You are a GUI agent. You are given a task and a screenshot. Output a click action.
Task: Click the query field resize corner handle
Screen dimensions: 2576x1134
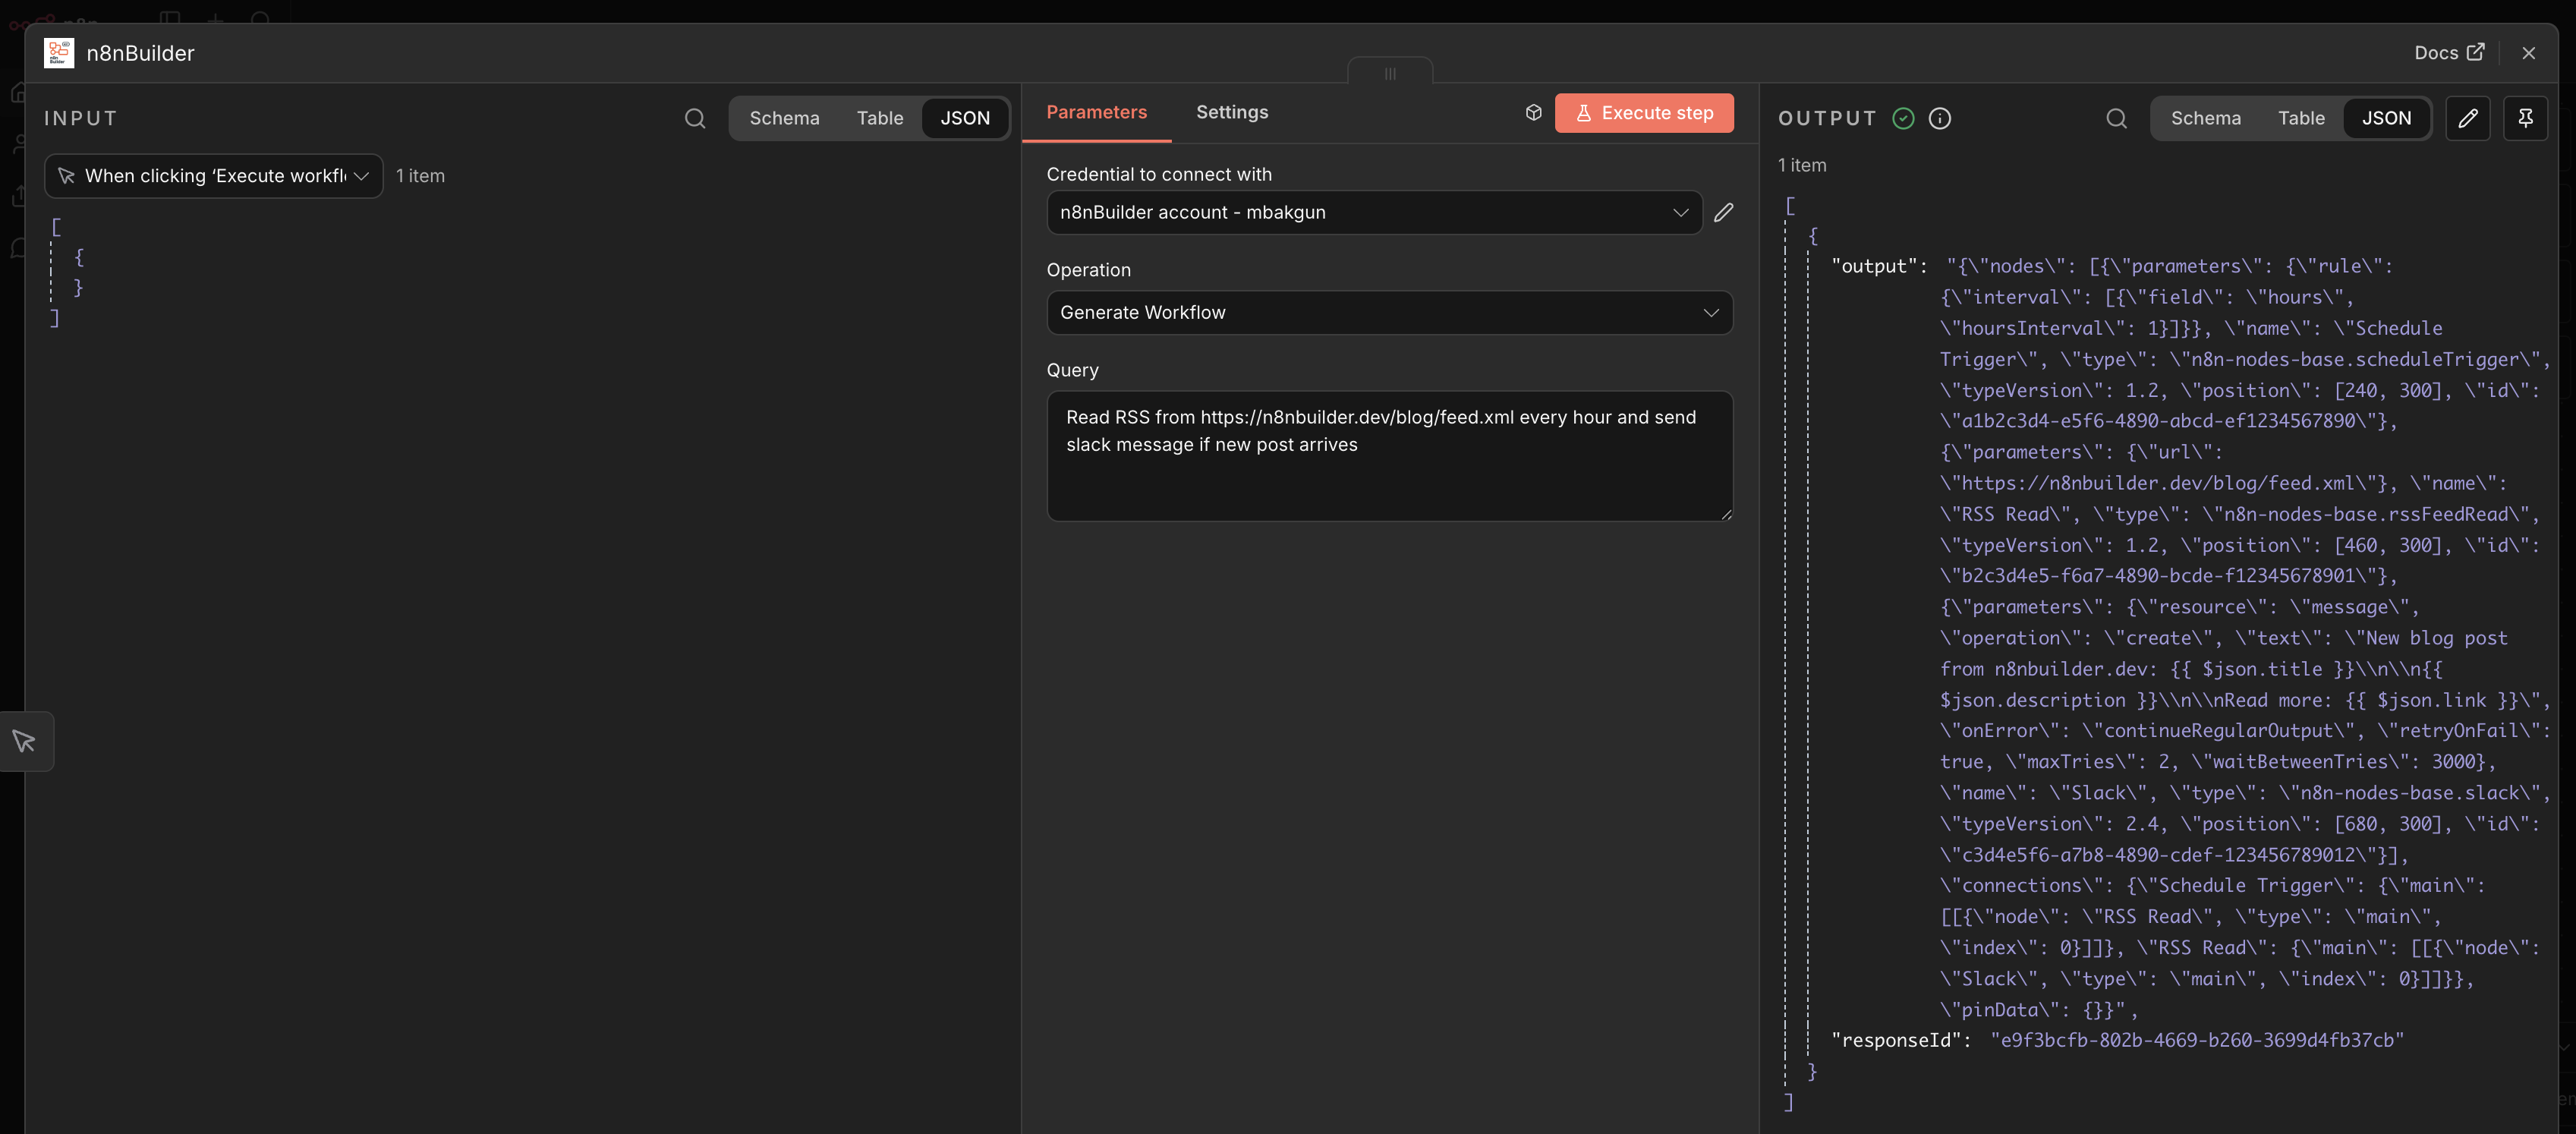[x=1725, y=514]
